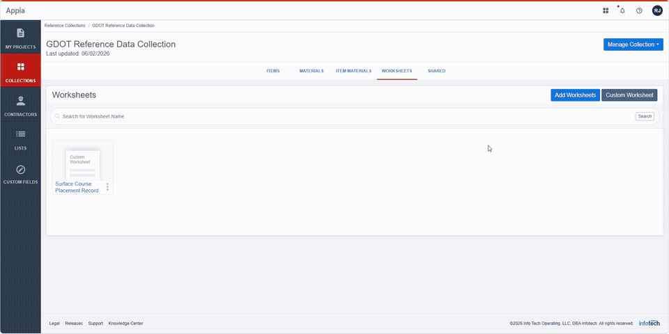Follow the Reference Collections breadcrumb link
This screenshot has height=334, width=669.
tap(65, 26)
